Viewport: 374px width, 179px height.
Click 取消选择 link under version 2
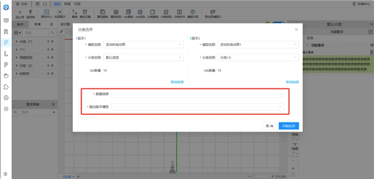pyautogui.click(x=292, y=82)
